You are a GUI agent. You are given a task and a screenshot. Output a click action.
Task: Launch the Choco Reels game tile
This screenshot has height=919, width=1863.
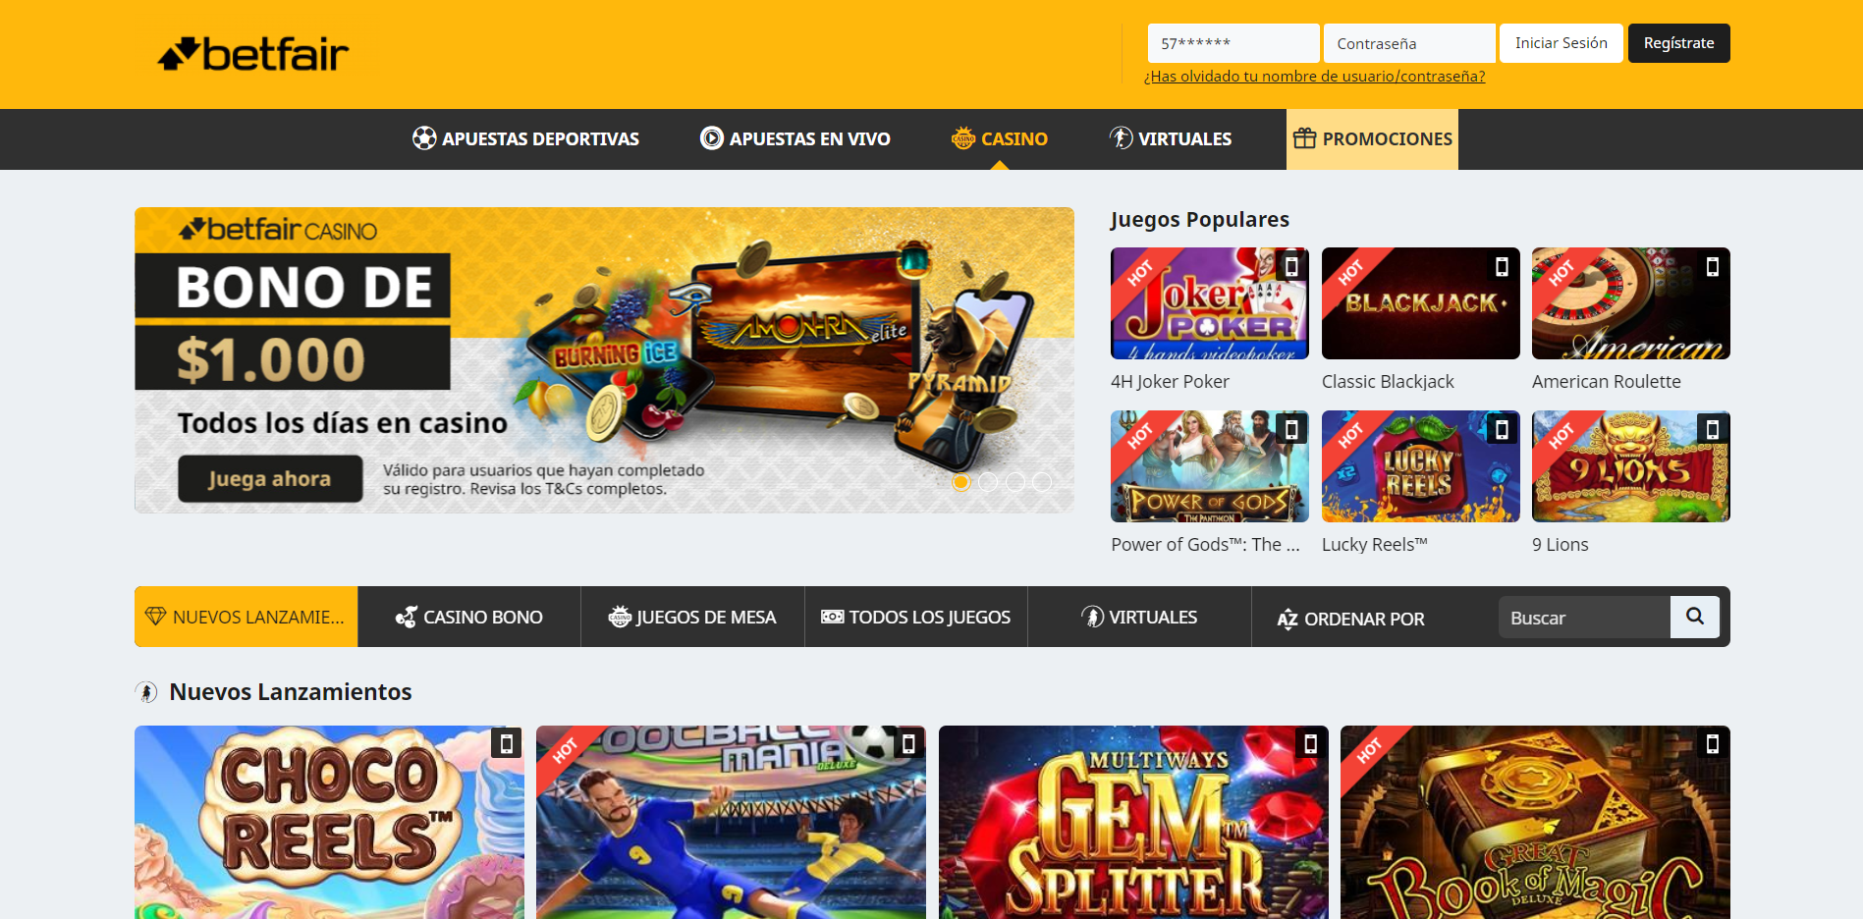[329, 823]
